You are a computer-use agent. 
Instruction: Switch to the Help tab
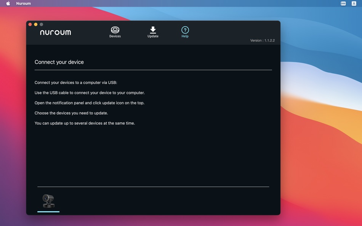[185, 31]
